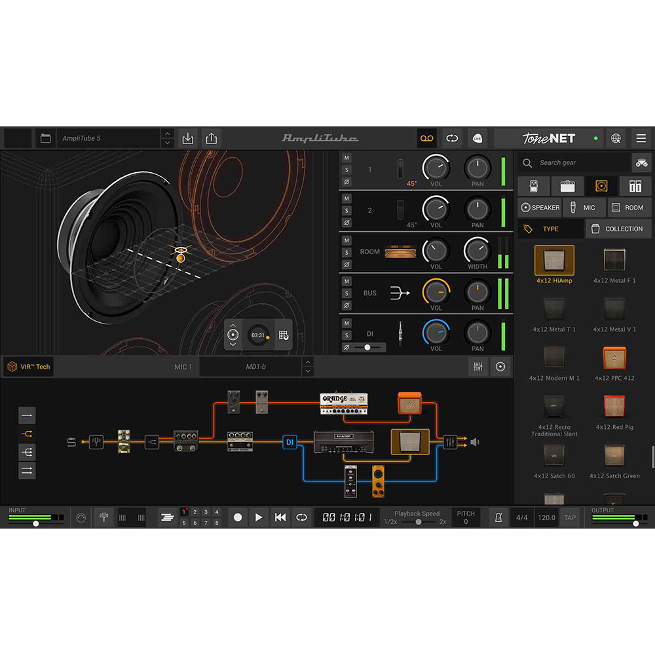Mute mic channel 2

346,198
